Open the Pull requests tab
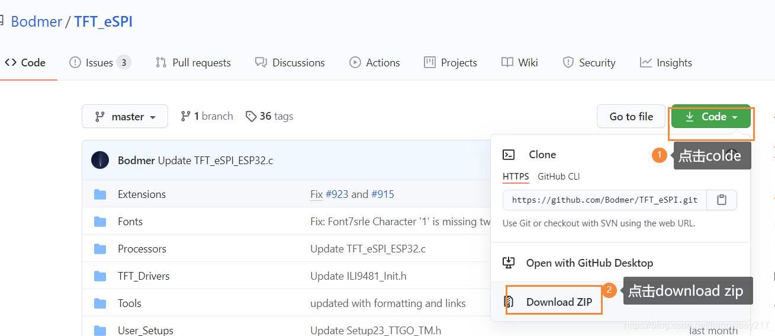 [193, 63]
